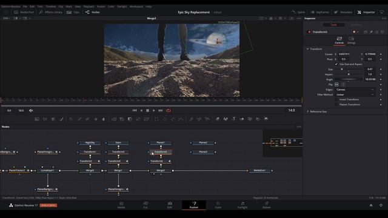Add Rectangle mask tool
388x218 pixels.
(x=156, y=119)
